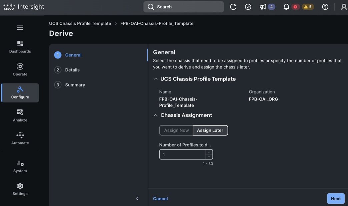Open FPB-OAI-Chassis-Profile_Template breadcrumb
Image resolution: width=348 pixels, height=206 pixels.
coord(157,24)
